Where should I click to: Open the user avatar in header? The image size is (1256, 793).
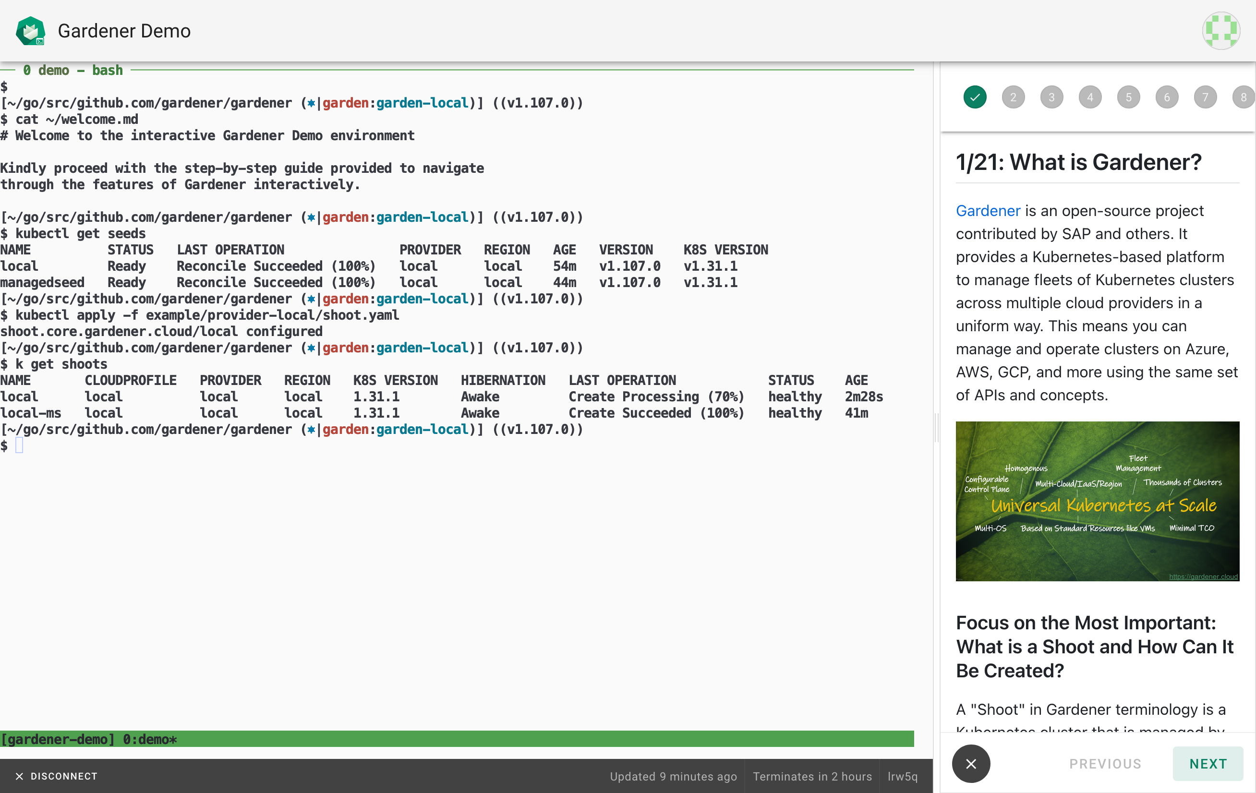click(x=1220, y=31)
